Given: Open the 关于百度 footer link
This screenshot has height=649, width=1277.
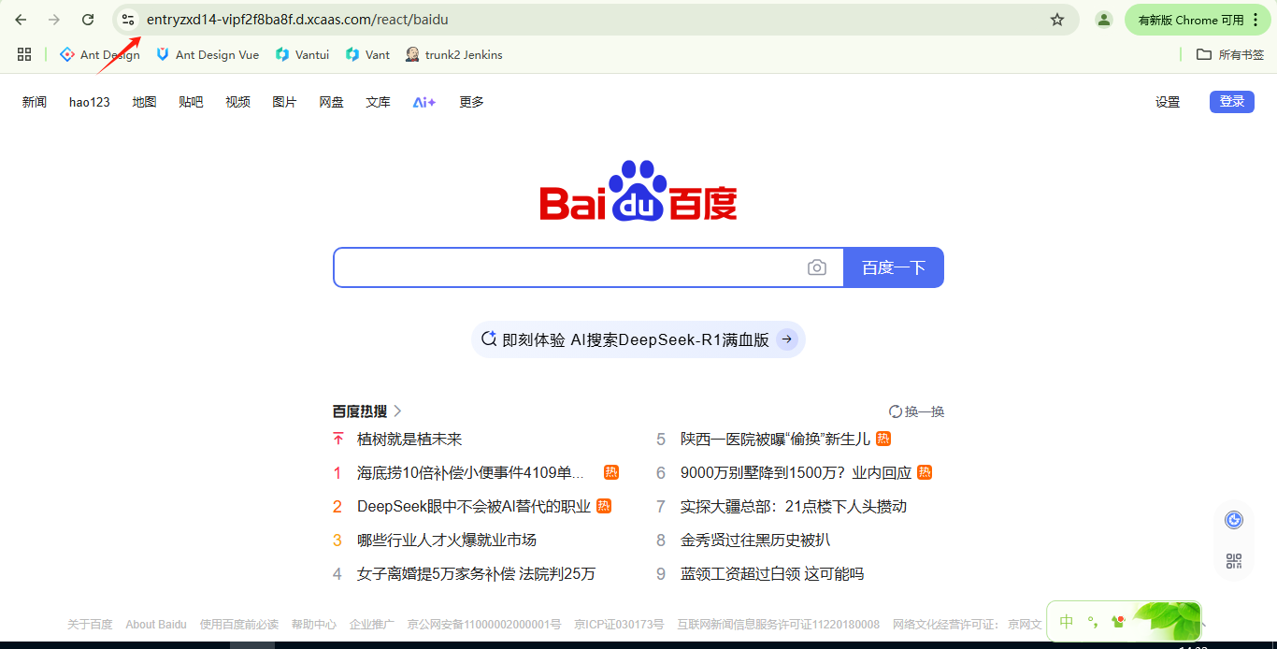Looking at the screenshot, I should 90,625.
